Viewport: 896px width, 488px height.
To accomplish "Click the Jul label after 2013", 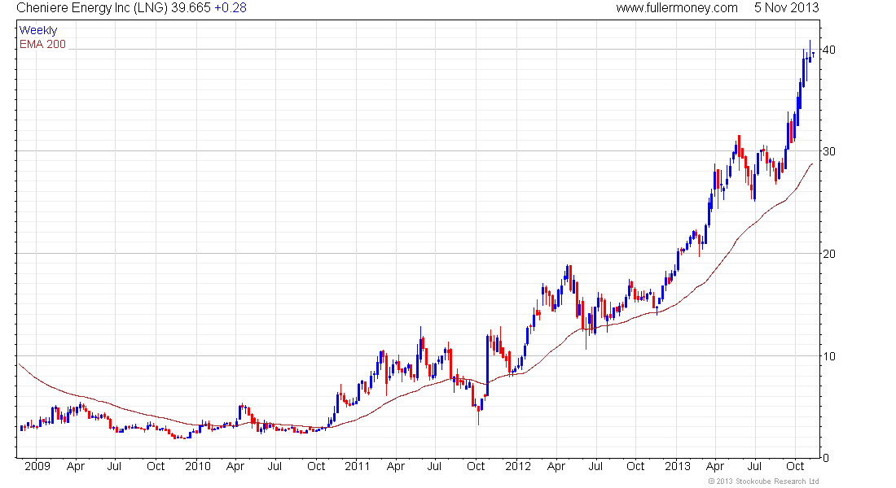I will (755, 466).
